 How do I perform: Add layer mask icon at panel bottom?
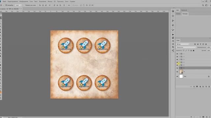[197, 87]
